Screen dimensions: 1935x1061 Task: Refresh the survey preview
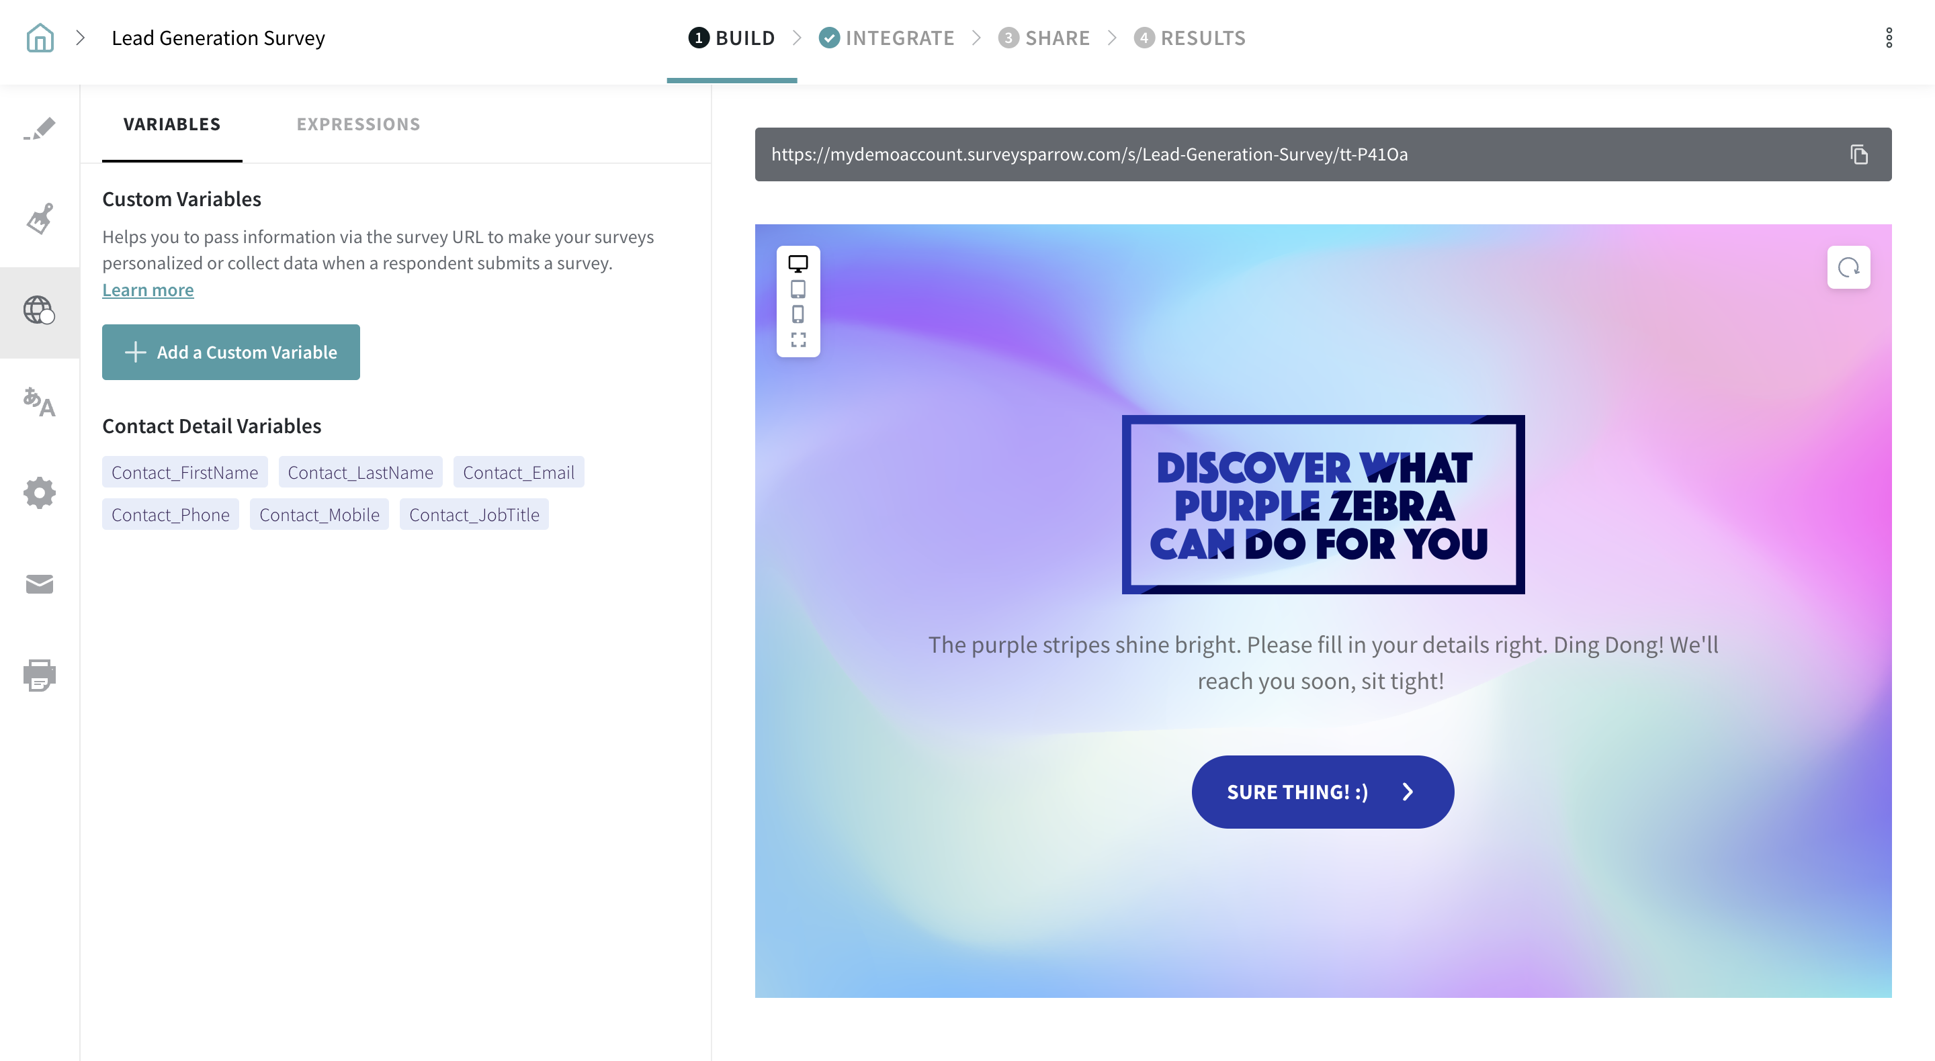(1848, 267)
